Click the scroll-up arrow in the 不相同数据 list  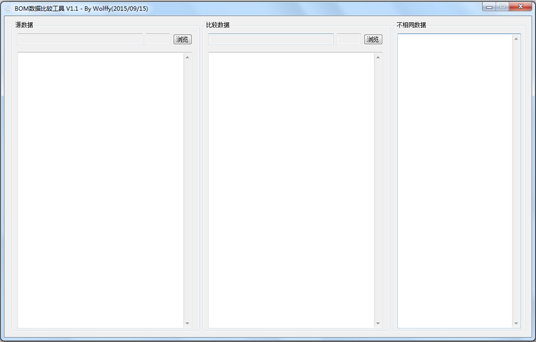click(516, 38)
